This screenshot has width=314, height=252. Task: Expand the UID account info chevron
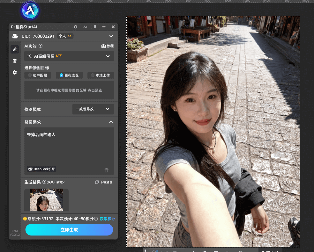(x=111, y=36)
